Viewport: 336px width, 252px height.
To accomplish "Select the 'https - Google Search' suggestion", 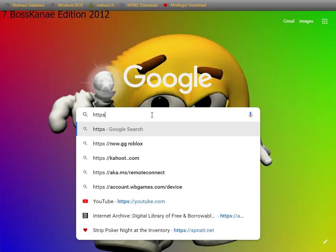I will pos(168,129).
